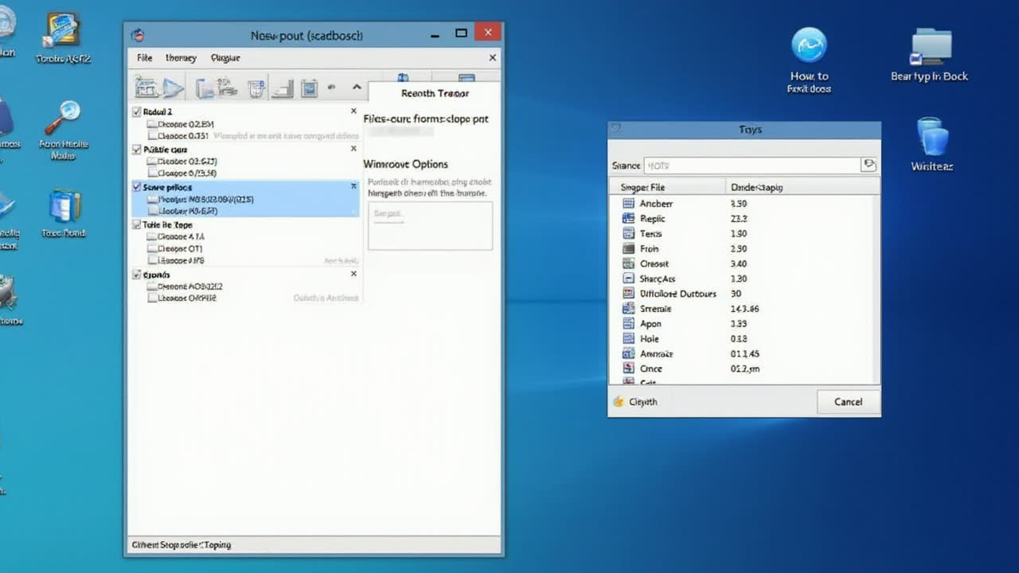Toggle the Cronis checkbox
Screen dimensions: 1019x573
pyautogui.click(x=136, y=275)
